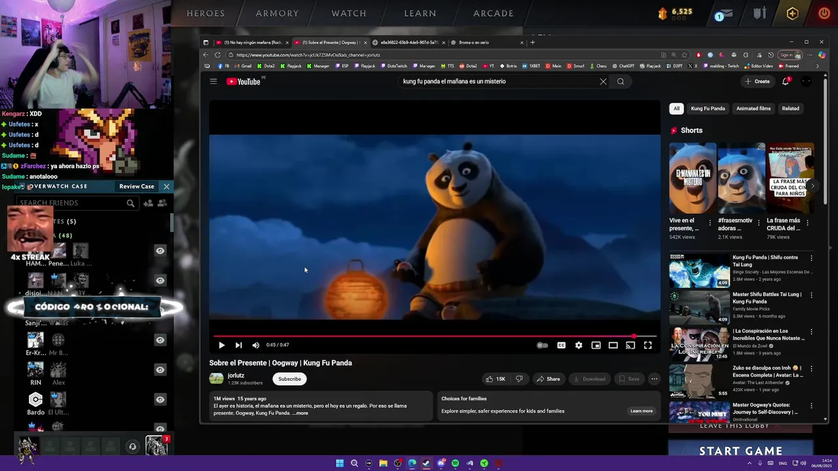The image size is (838, 471).
Task: Open video player settings gear
Action: point(579,345)
